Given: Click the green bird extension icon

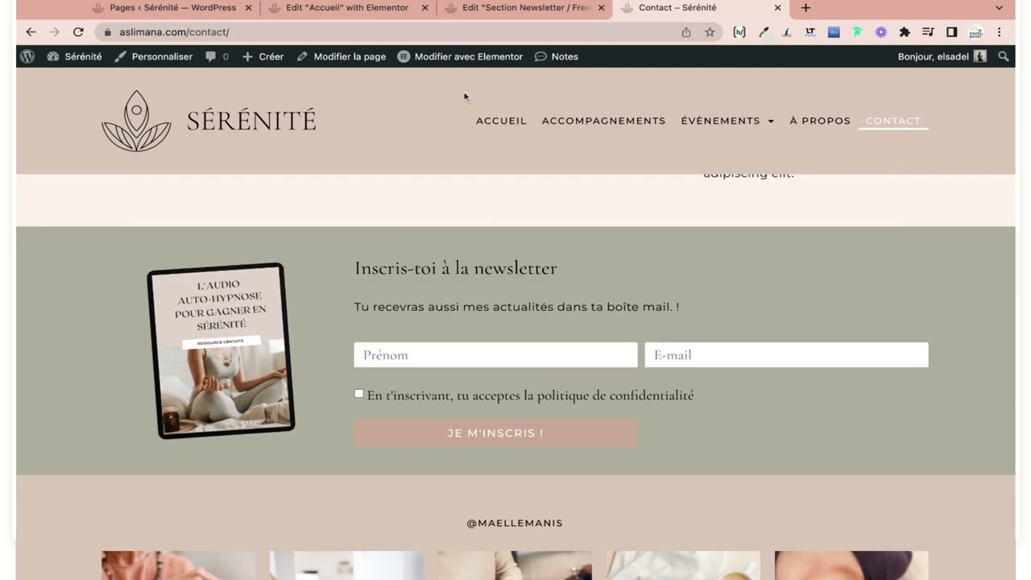Looking at the screenshot, I should tap(857, 32).
